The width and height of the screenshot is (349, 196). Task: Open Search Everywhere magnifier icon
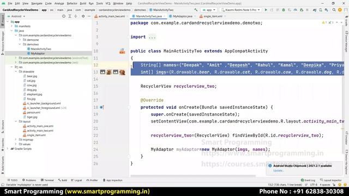tap(334, 10)
